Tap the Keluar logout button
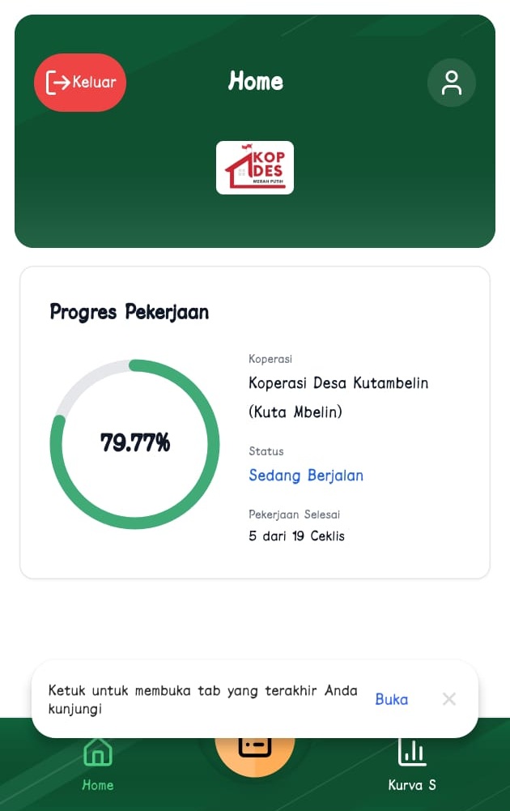 80,82
